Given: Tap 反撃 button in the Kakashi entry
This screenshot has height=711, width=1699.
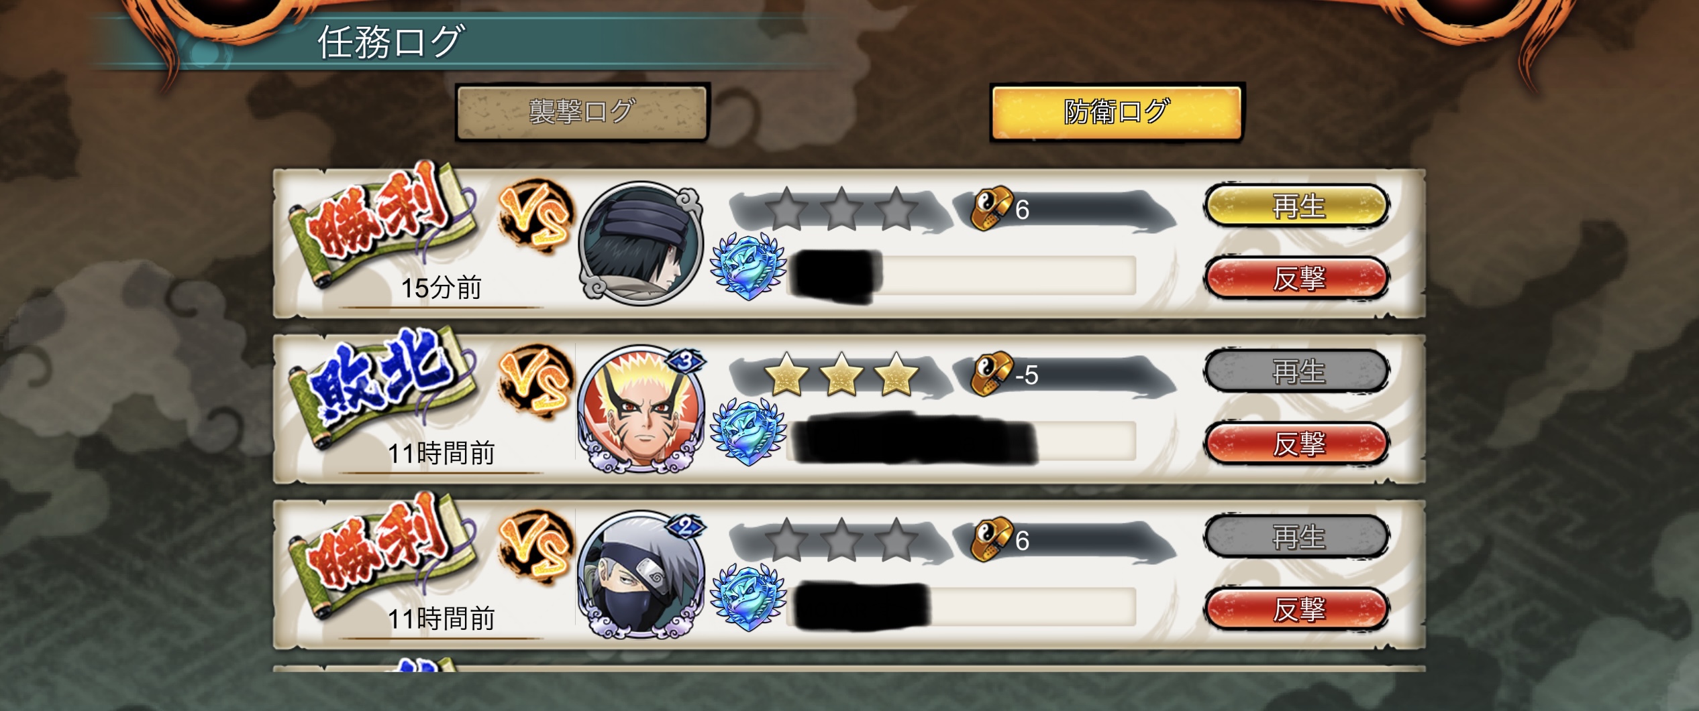Looking at the screenshot, I should tap(1296, 609).
